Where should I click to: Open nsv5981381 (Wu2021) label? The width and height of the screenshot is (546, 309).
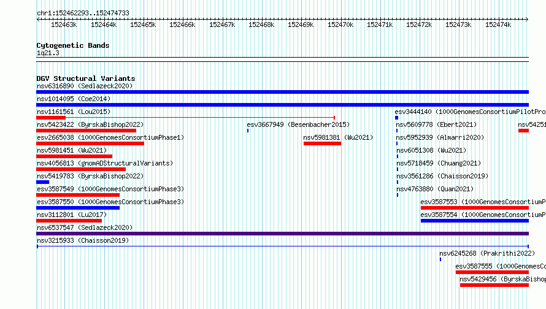point(338,137)
